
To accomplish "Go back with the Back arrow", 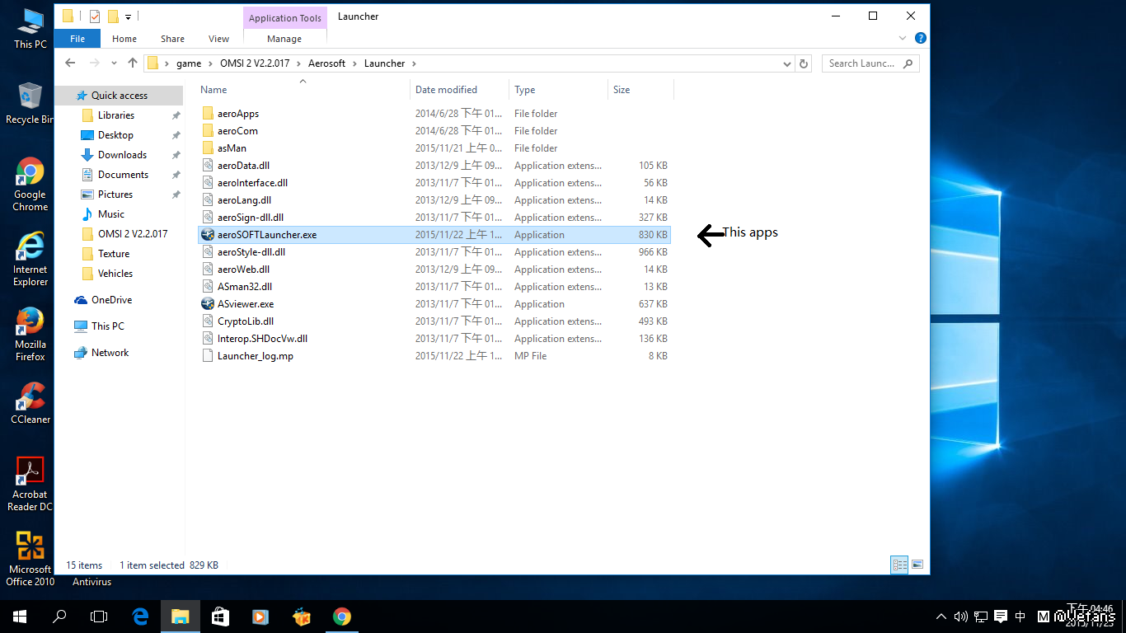I will pos(71,63).
